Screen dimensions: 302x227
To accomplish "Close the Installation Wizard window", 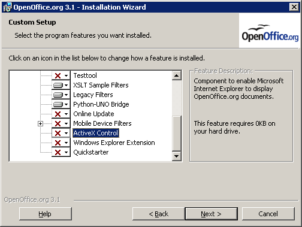I will coord(294,7).
